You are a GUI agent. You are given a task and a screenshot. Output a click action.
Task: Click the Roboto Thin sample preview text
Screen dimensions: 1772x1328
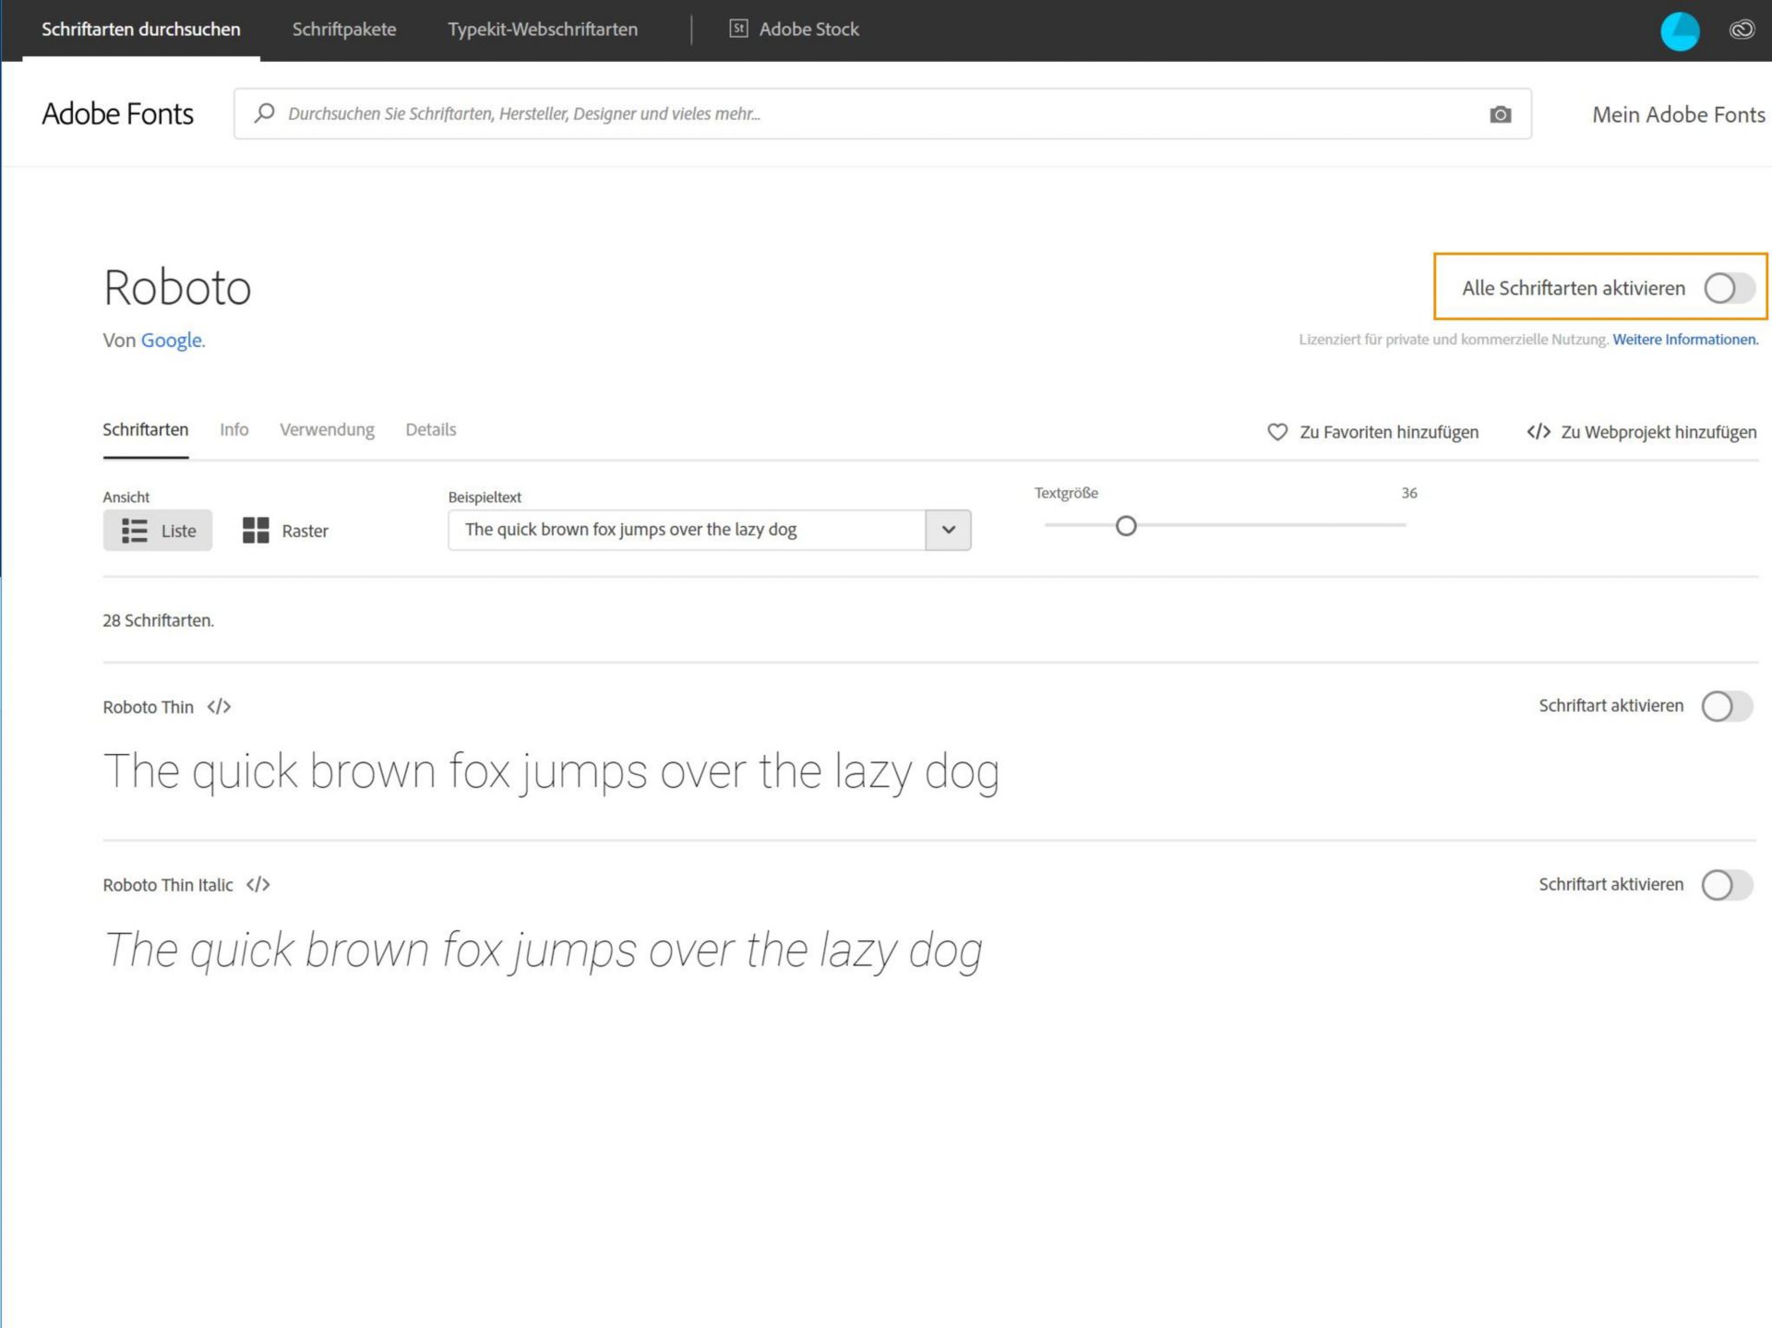551,772
